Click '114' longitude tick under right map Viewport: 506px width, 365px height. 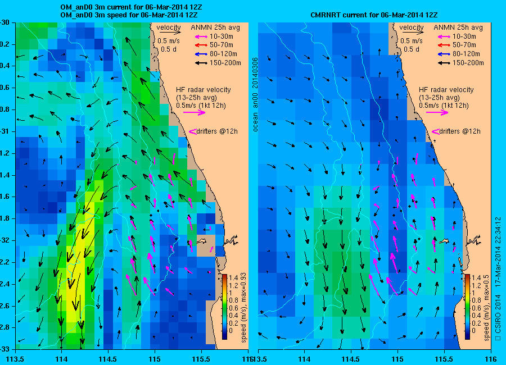304,359
